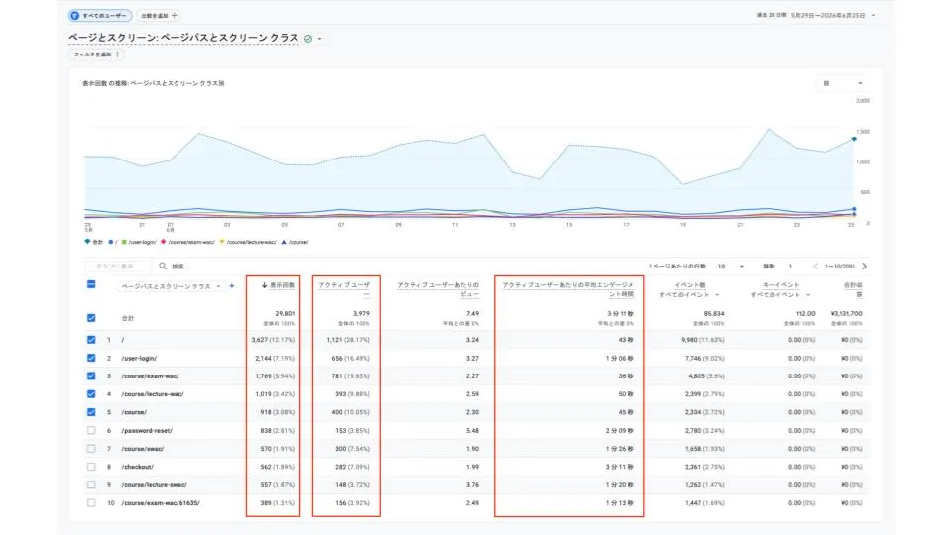Image resolution: width=952 pixels, height=535 pixels.
Task: Click the '/course/swac/' page path text
Action: point(143,449)
